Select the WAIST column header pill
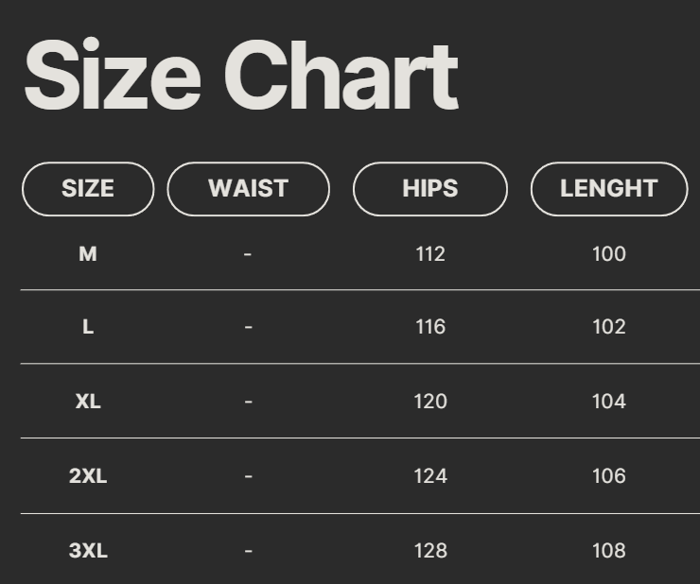The image size is (700, 584). [248, 189]
